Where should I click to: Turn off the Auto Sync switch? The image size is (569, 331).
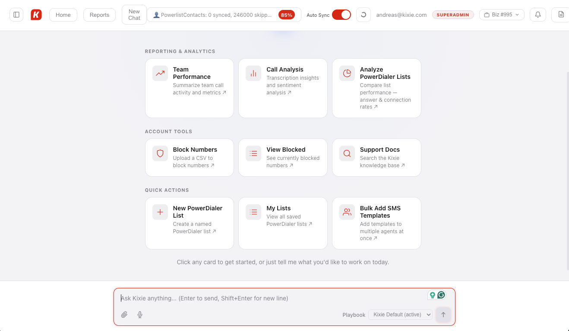click(341, 15)
